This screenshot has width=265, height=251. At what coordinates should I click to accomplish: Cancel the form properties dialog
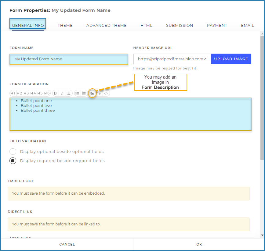tap(67, 244)
